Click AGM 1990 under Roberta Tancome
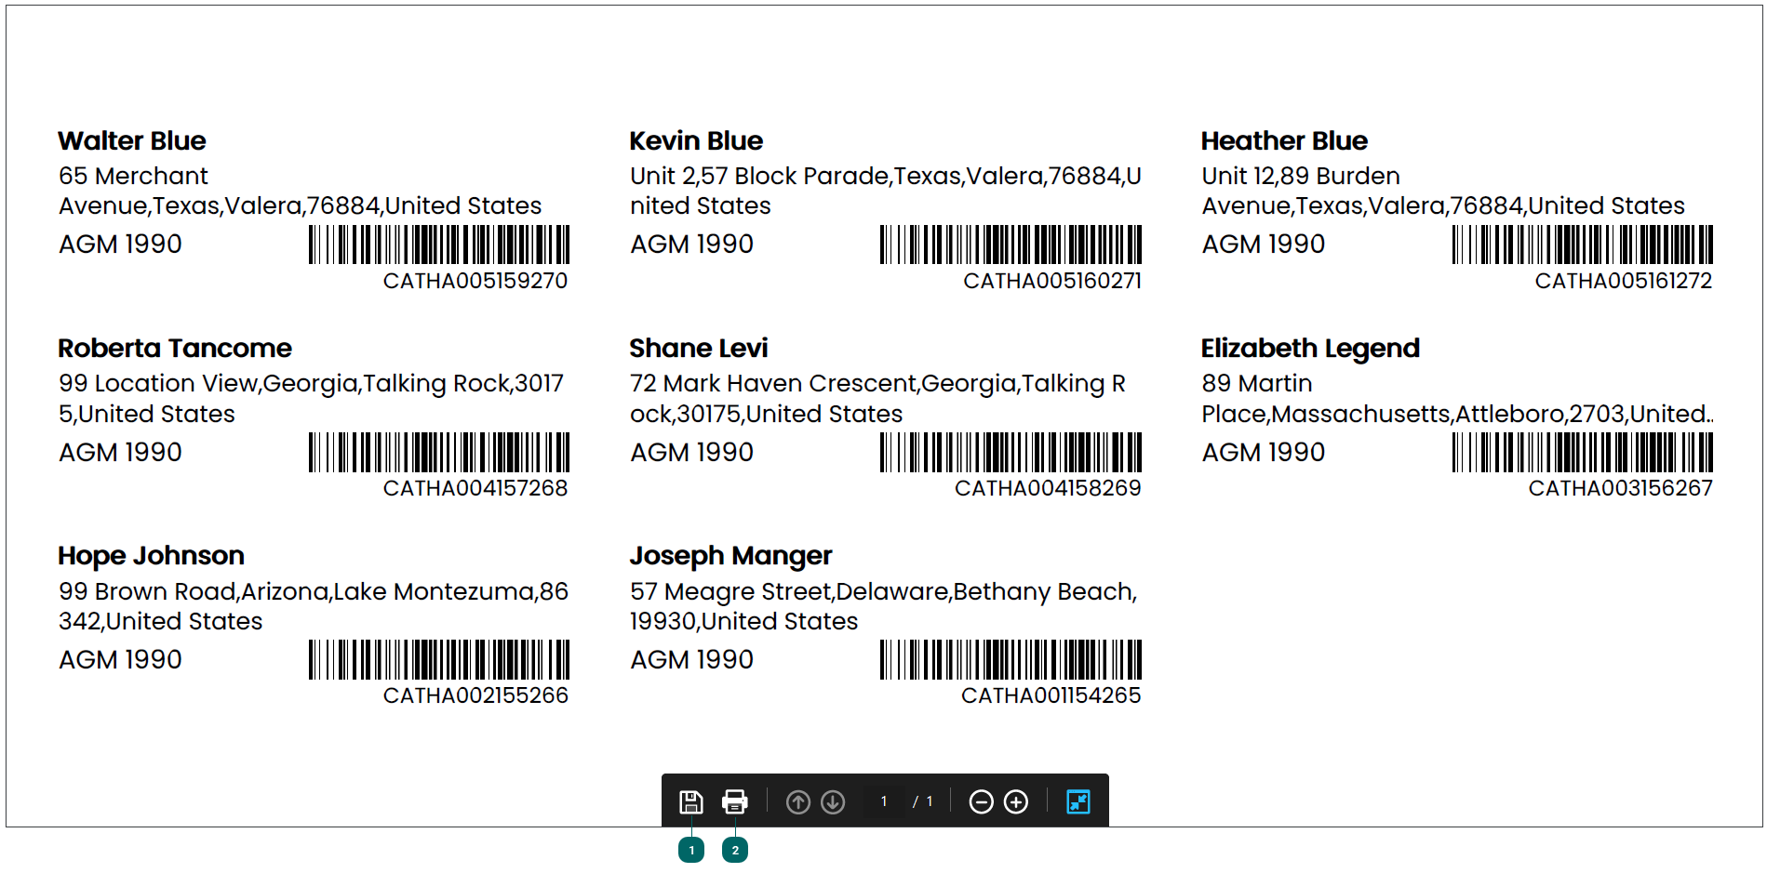This screenshot has height=873, width=1767. [120, 452]
